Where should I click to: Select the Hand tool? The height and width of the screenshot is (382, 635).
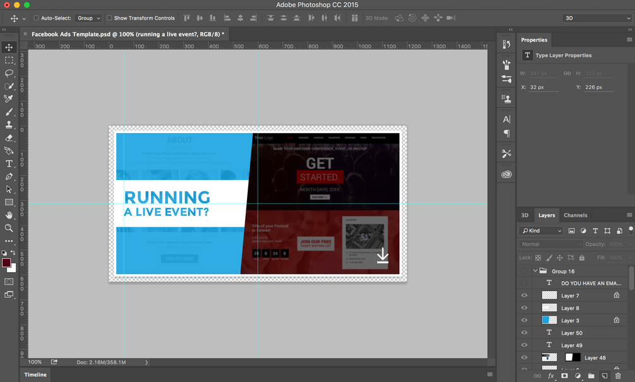(x=9, y=215)
